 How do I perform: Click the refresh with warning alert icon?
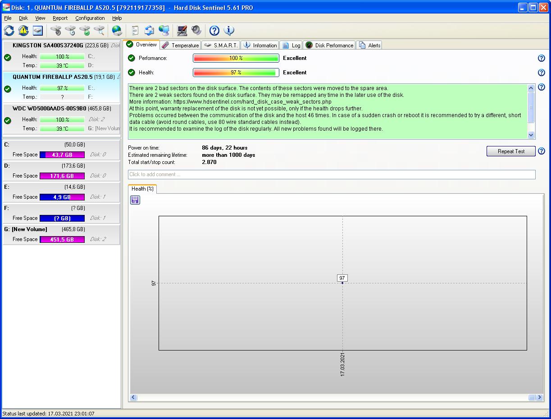coord(23,31)
